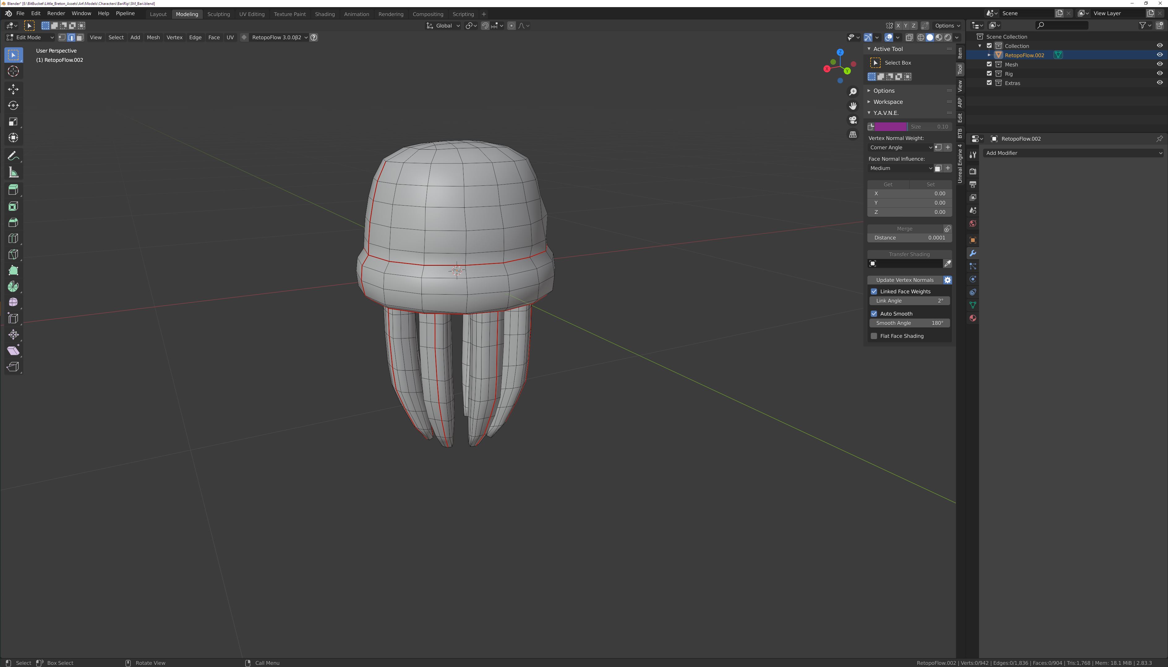The height and width of the screenshot is (667, 1168).
Task: Select the Measure tool
Action: (x=13, y=172)
